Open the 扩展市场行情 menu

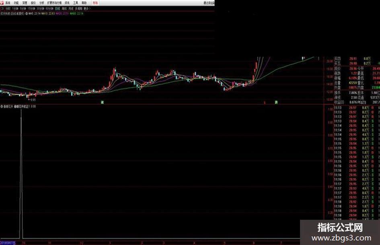tap(54, 3)
